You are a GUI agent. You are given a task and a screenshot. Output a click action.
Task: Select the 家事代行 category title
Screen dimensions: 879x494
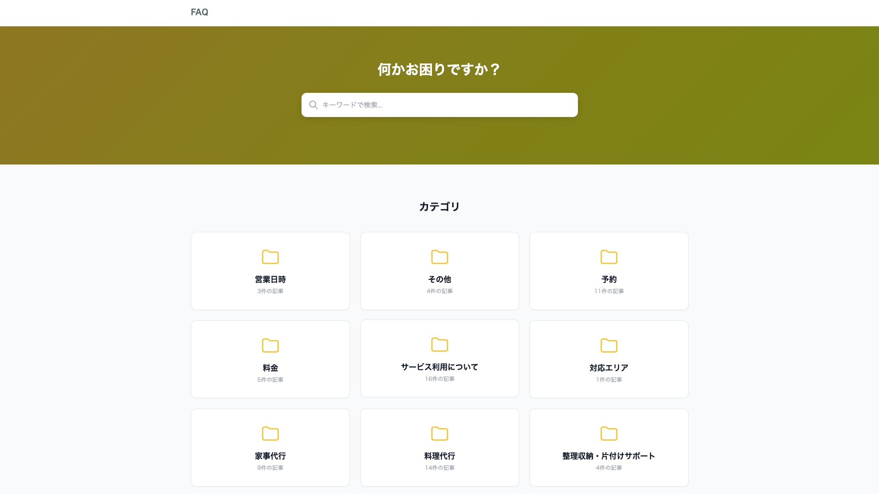click(270, 456)
